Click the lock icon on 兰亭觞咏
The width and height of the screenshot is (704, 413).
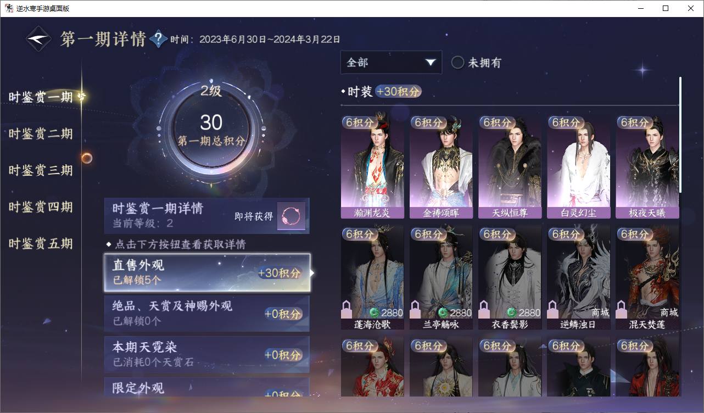tap(415, 310)
